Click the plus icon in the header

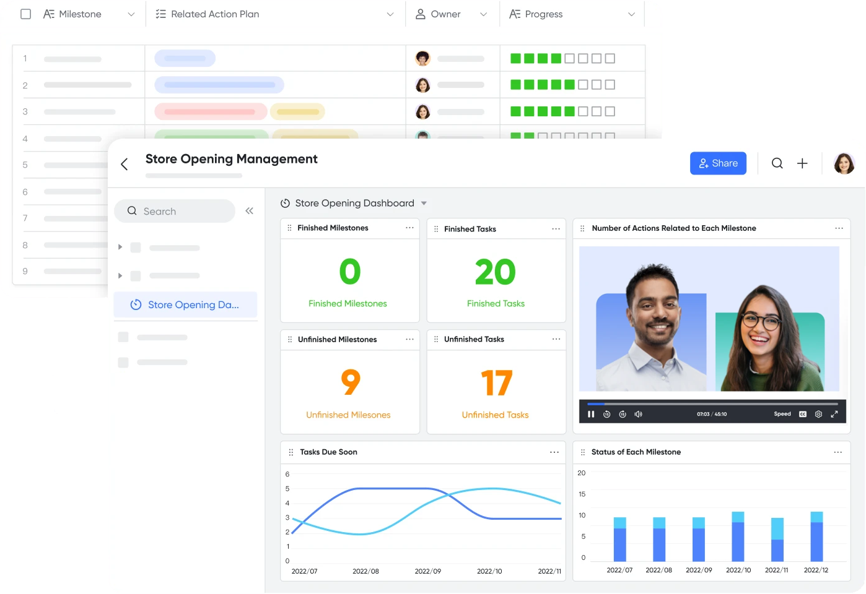(802, 163)
